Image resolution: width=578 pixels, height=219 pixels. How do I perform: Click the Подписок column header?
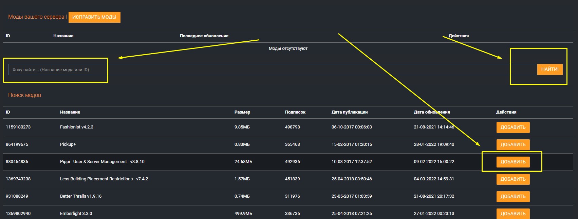point(295,112)
